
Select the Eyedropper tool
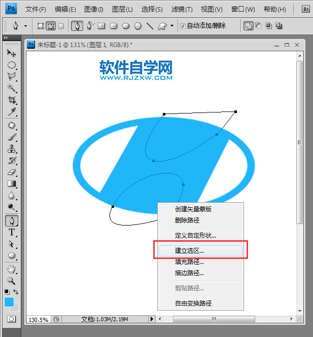[11, 112]
